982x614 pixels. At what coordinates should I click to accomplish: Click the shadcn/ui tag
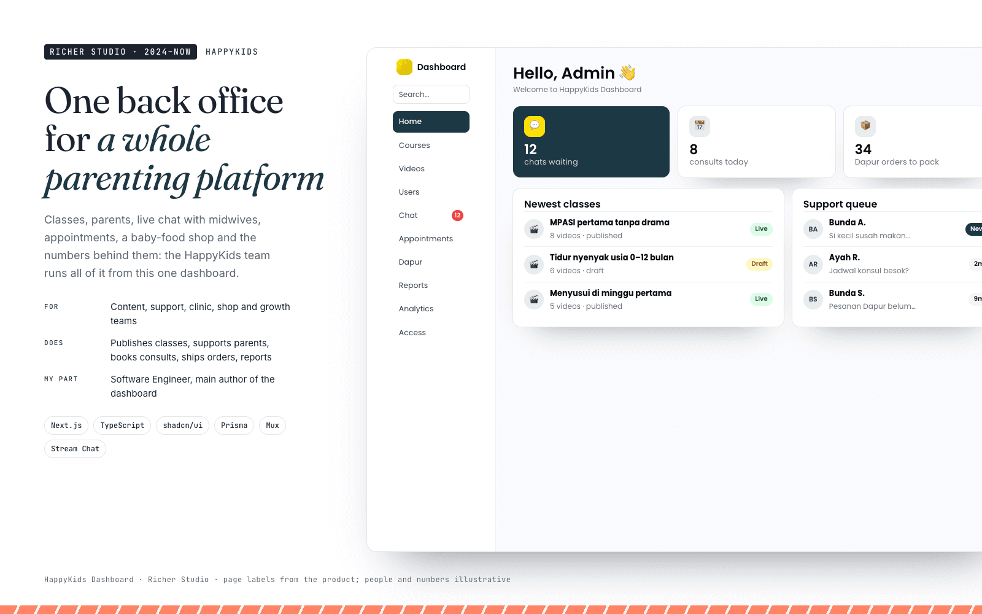pyautogui.click(x=182, y=426)
